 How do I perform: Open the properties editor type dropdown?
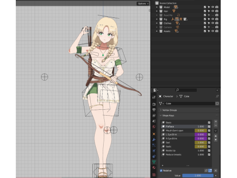click(156, 90)
